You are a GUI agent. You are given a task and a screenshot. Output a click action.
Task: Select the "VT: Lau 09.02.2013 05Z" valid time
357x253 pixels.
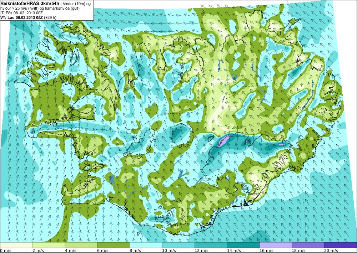pyautogui.click(x=22, y=17)
